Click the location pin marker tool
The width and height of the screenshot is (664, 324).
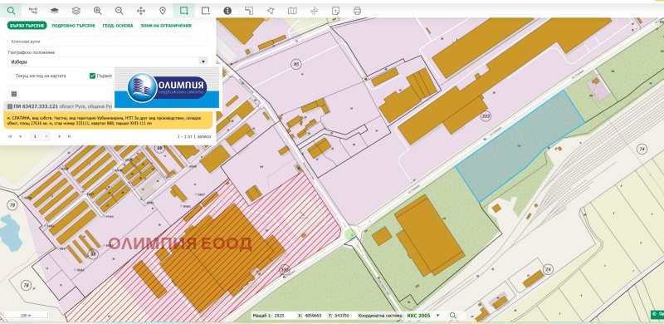coord(162,11)
